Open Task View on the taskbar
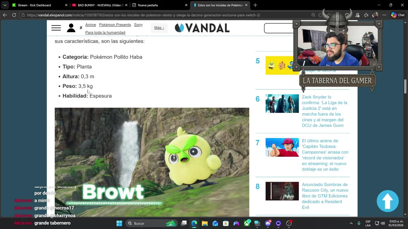Image resolution: width=408 pixels, height=229 pixels. (x=184, y=223)
